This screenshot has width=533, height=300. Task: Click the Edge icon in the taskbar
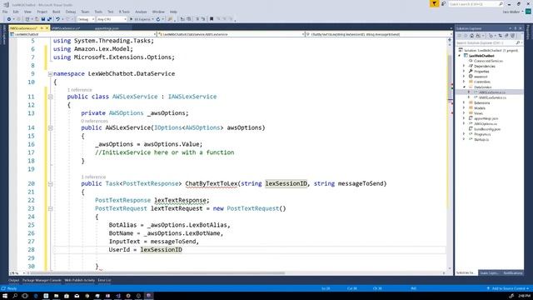tap(36, 296)
